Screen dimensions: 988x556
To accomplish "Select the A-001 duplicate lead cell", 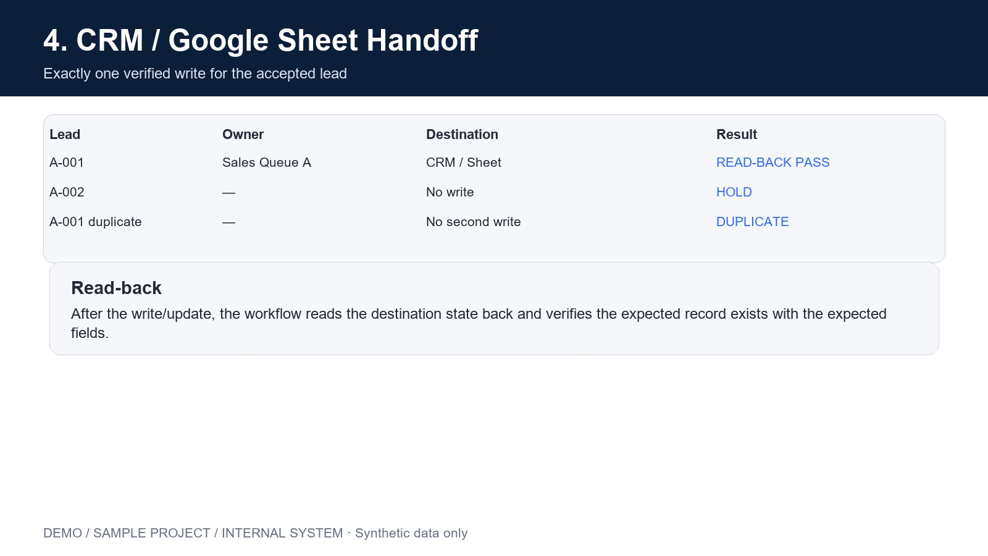I will [96, 222].
